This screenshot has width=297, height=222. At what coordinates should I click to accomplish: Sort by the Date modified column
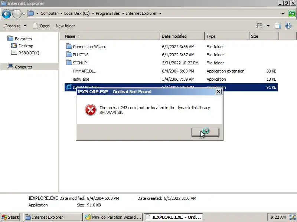183,36
